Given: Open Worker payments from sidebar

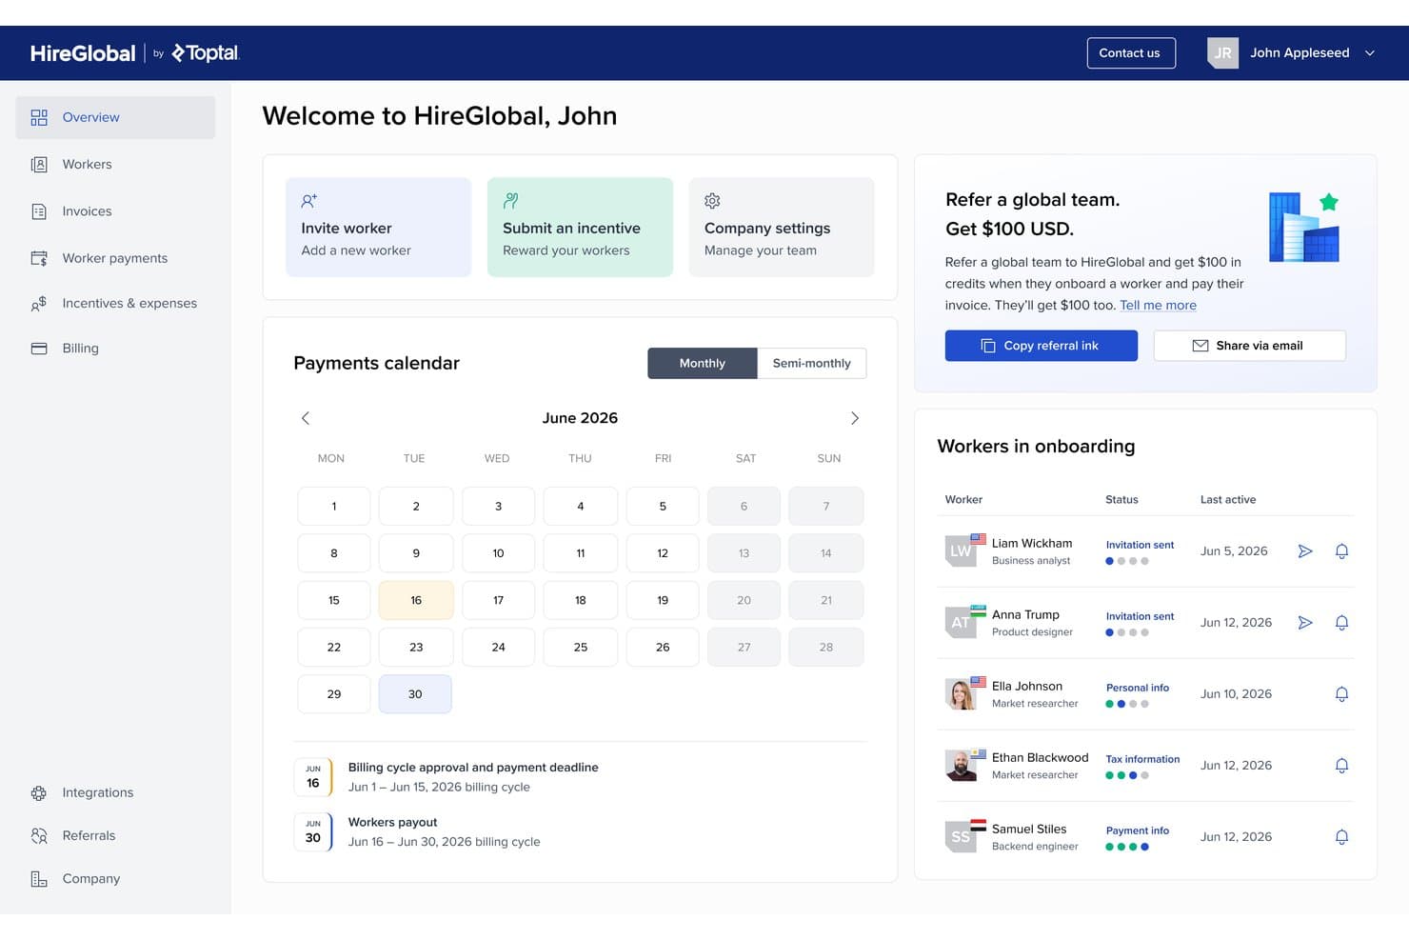Looking at the screenshot, I should pyautogui.click(x=115, y=258).
